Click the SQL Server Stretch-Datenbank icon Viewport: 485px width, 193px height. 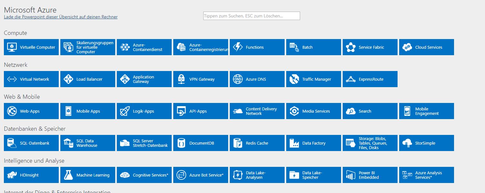tap(125, 143)
